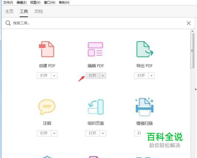This screenshot has width=197, height=158.
Task: Click the 增强扫描 label
Action: coord(145,123)
